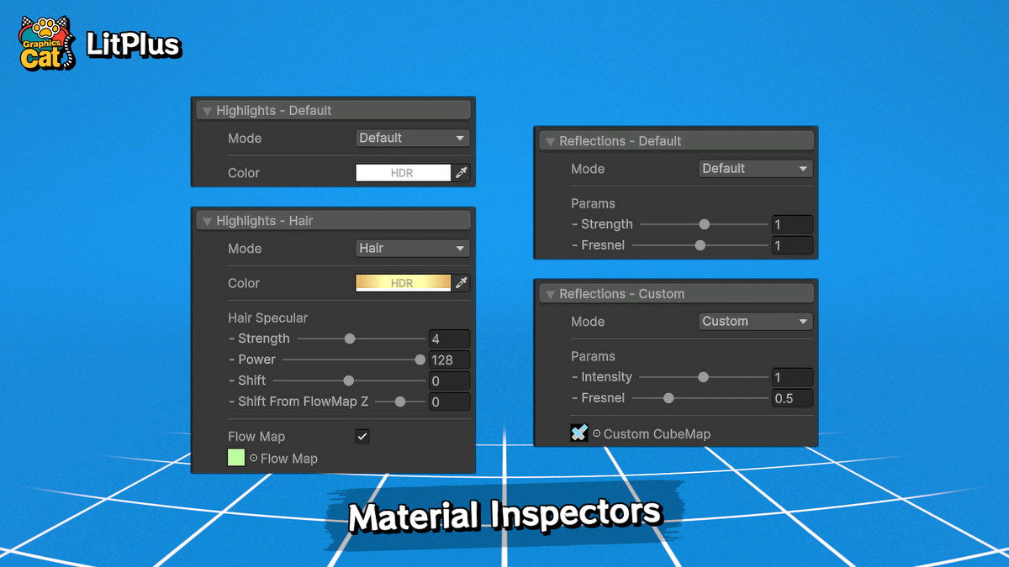Screen dimensions: 1009x567
Task: Click the GraphicsCat paw logo
Action: pyautogui.click(x=45, y=42)
